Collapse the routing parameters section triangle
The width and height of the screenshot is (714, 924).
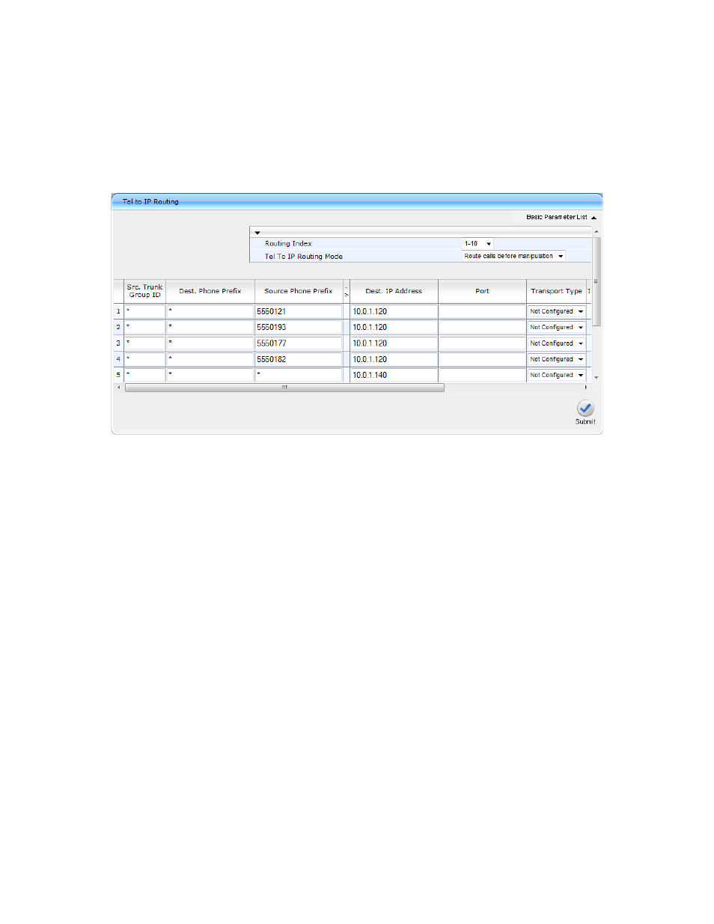coord(257,233)
